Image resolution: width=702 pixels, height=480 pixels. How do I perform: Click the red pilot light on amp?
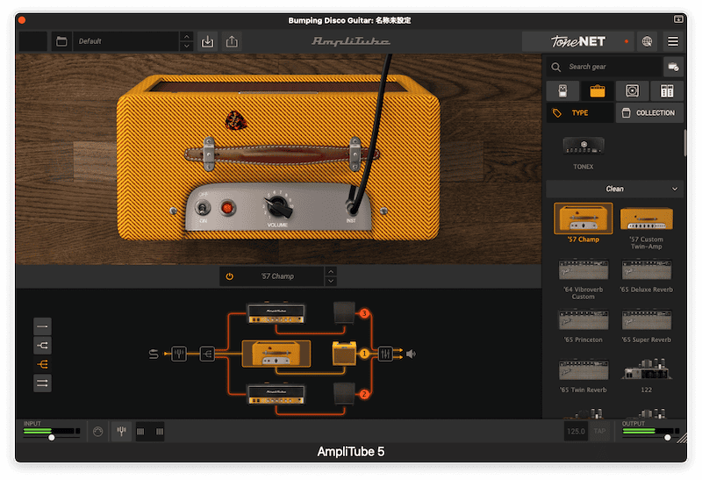pos(227,208)
